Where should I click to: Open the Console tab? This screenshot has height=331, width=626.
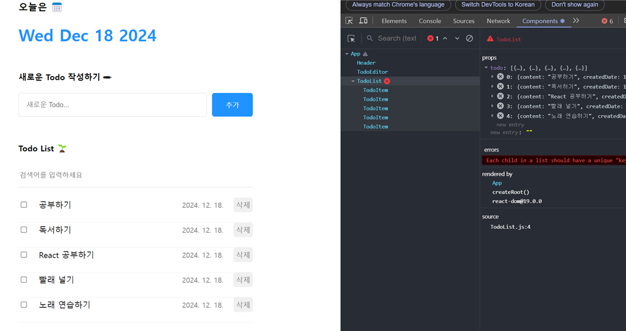click(430, 21)
